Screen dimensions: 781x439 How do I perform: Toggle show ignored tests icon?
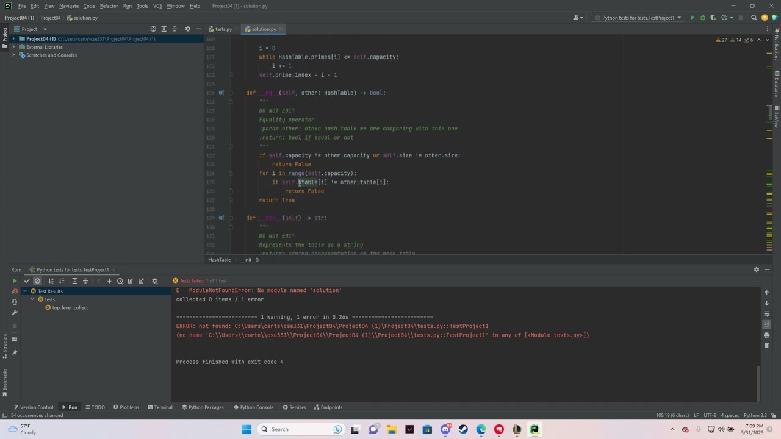pos(37,281)
